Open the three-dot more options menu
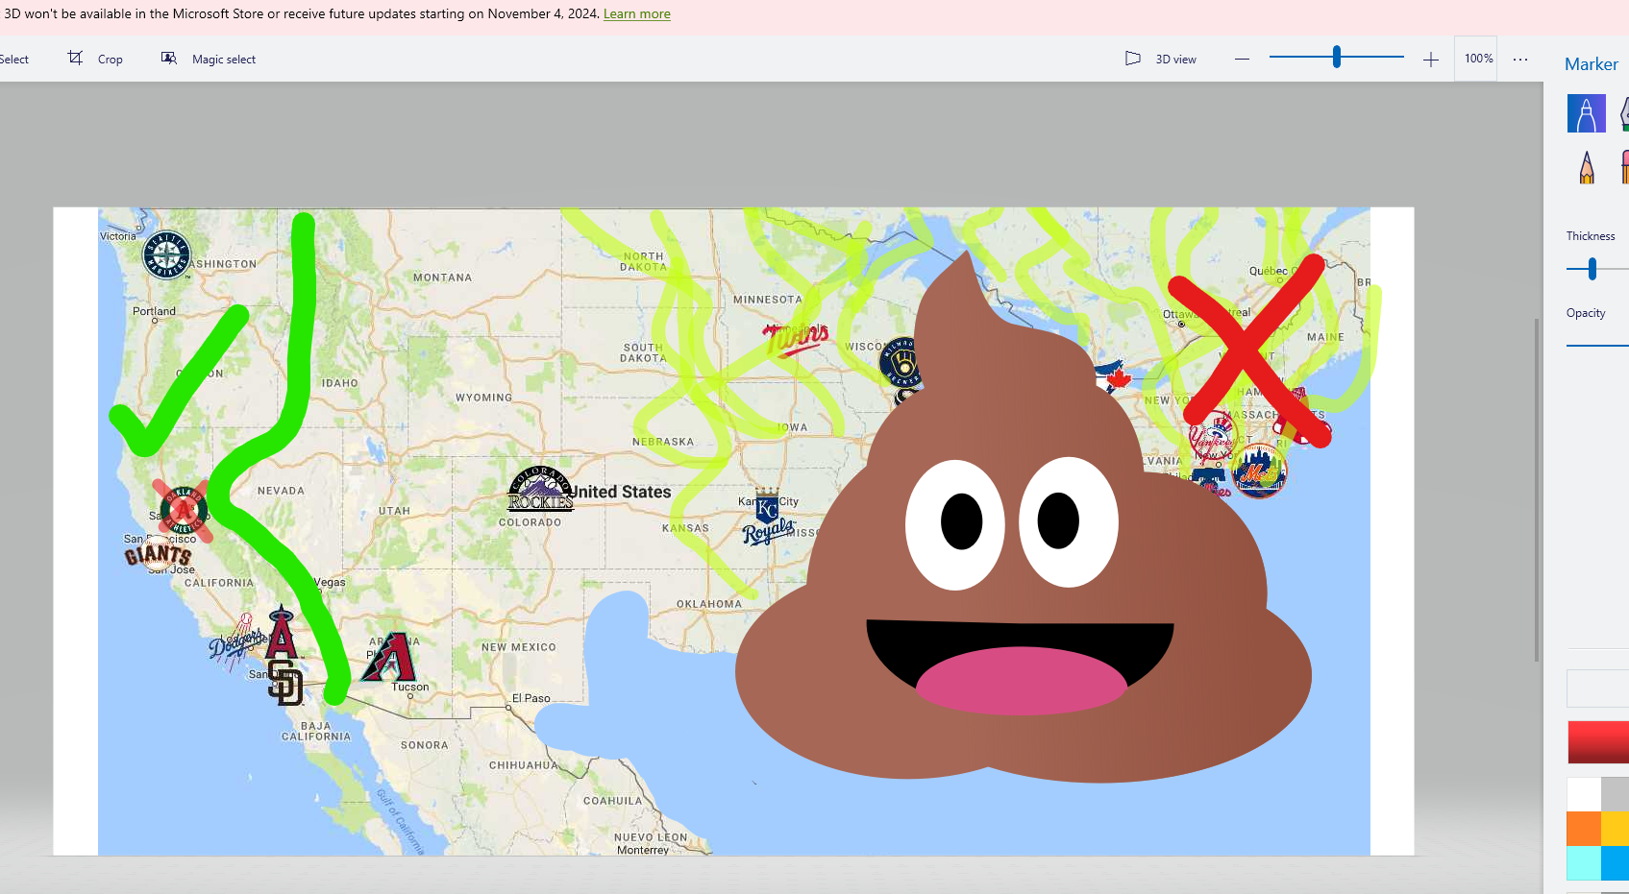Screen dimensions: 1629x894 pyautogui.click(x=1520, y=60)
